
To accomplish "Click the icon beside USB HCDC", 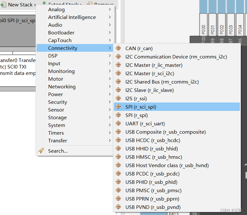I will 118,140.
